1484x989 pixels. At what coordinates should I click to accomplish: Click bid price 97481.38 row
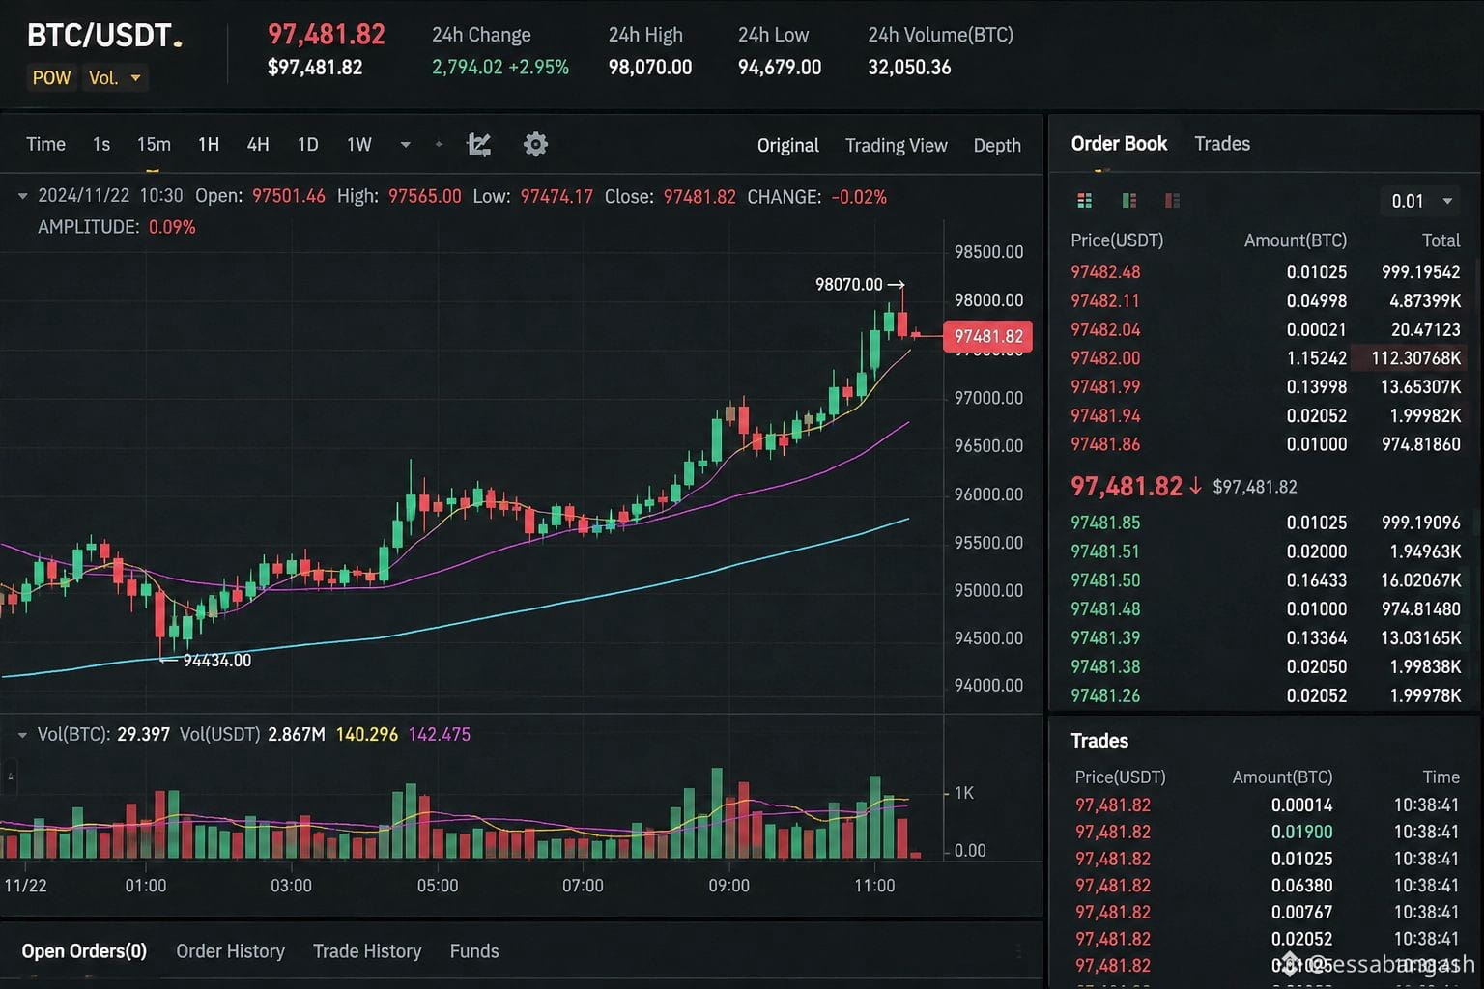point(1266,667)
